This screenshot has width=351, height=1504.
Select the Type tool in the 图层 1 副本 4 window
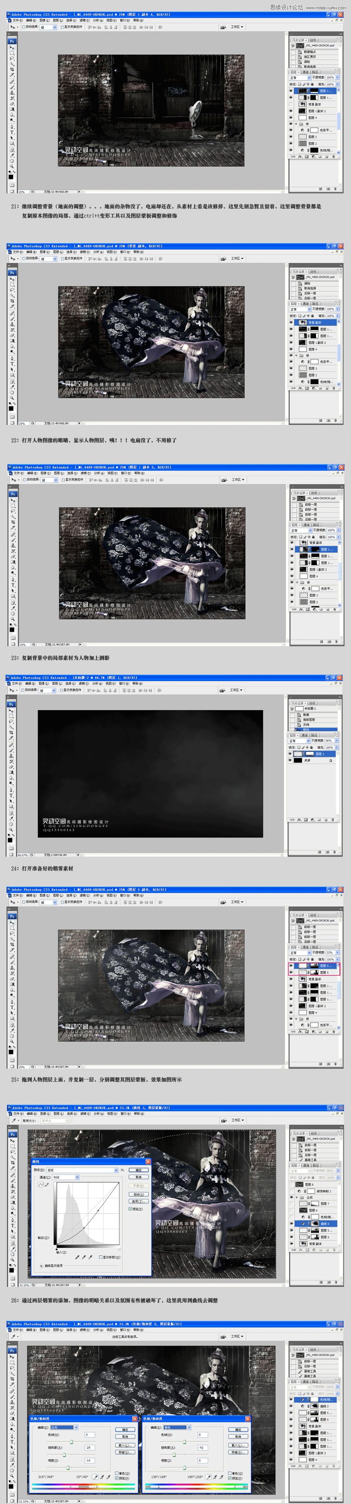[12, 132]
